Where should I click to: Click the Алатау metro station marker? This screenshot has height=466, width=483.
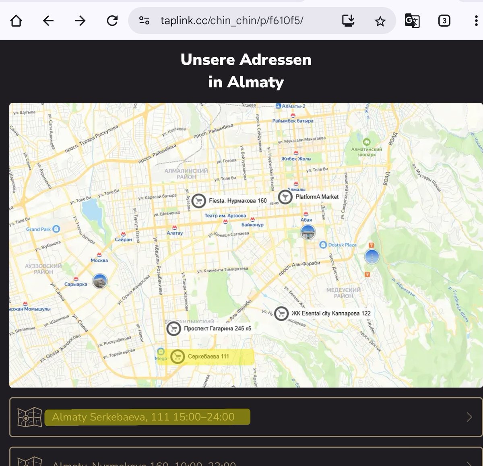[175, 228]
